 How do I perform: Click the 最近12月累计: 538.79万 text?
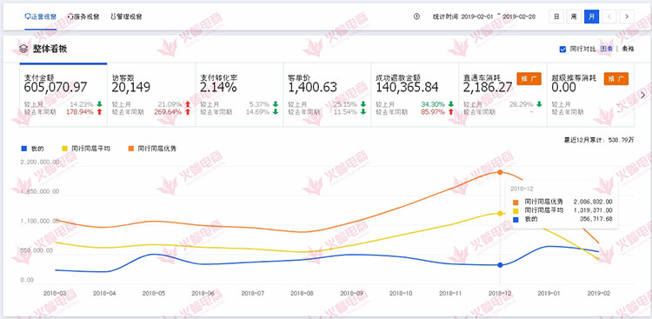(x=599, y=140)
